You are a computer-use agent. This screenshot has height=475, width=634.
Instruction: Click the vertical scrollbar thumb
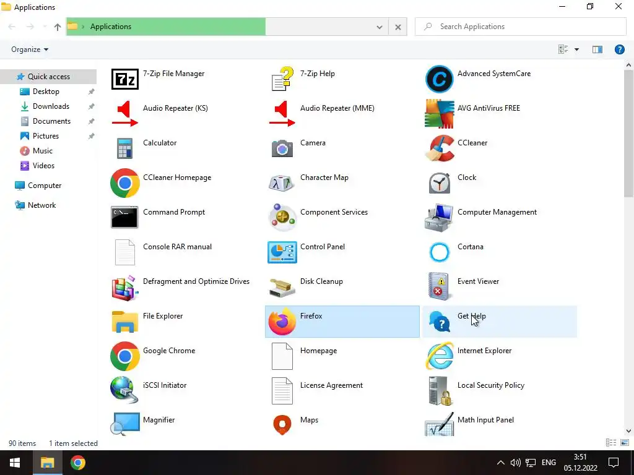(628, 134)
